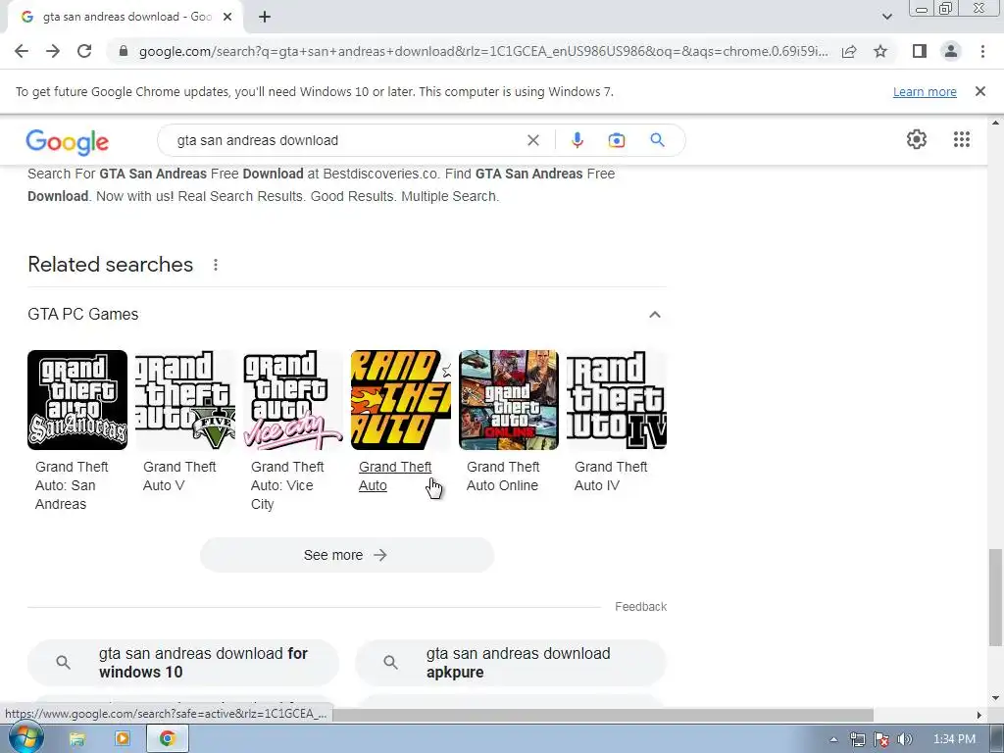View site information lock icon
This screenshot has height=753, width=1004.
click(x=124, y=51)
